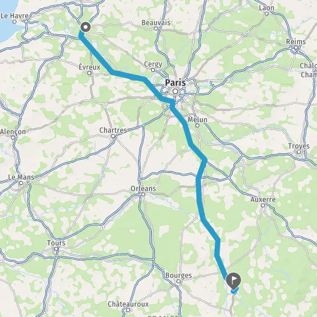Click the route start point marker
Screen dimensions: 317x317
85,27
